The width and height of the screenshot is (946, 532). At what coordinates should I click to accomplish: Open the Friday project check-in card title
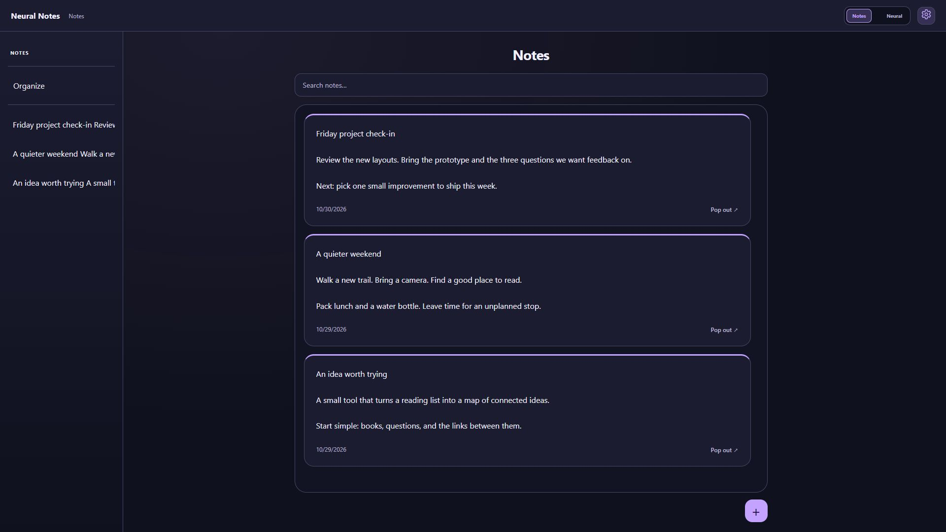click(355, 134)
